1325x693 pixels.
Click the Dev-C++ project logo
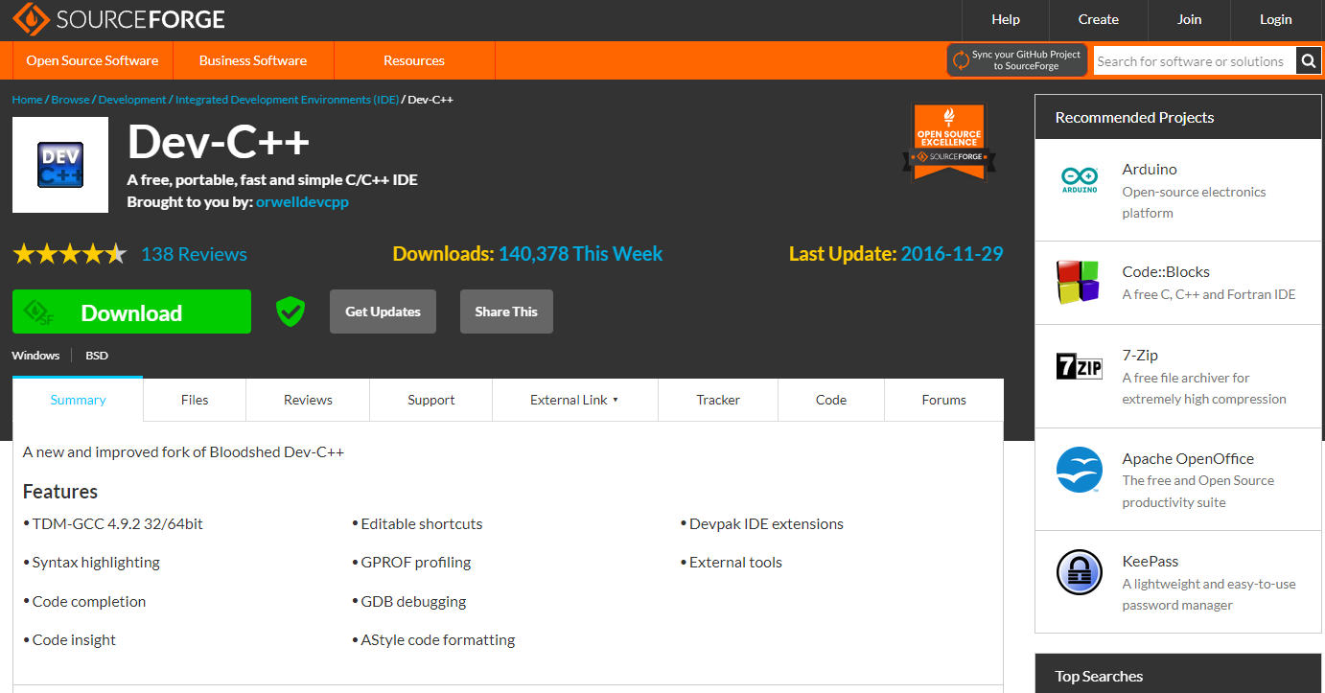[60, 165]
